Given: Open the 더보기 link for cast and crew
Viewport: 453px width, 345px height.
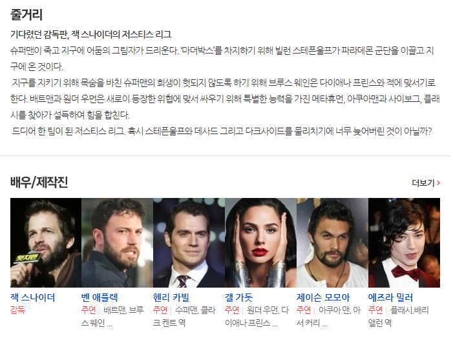Looking at the screenshot, I should [x=426, y=182].
